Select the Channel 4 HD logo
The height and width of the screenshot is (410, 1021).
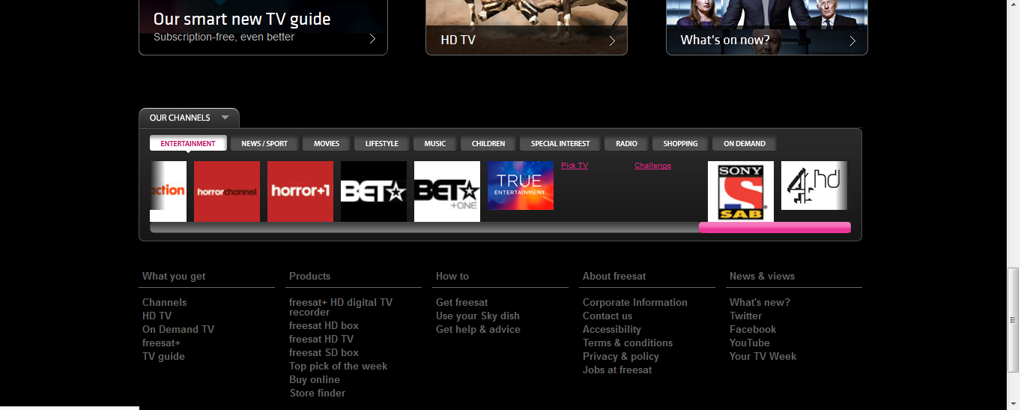click(x=814, y=185)
